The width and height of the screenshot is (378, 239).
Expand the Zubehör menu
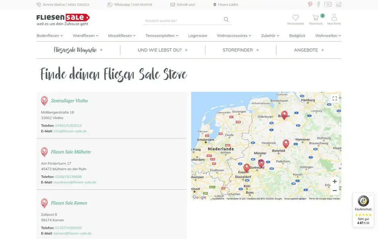pyautogui.click(x=270, y=35)
